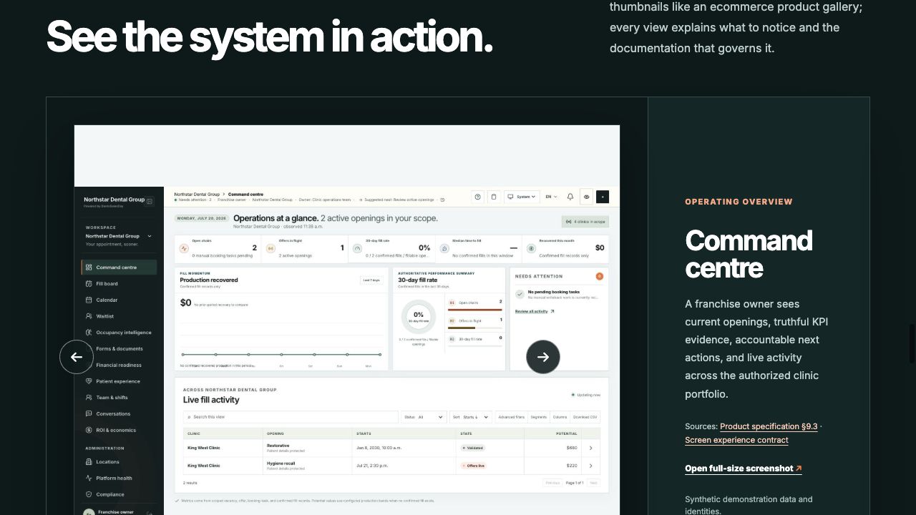Click the Compliance shield icon
This screenshot has width=916, height=515.
pyautogui.click(x=89, y=495)
